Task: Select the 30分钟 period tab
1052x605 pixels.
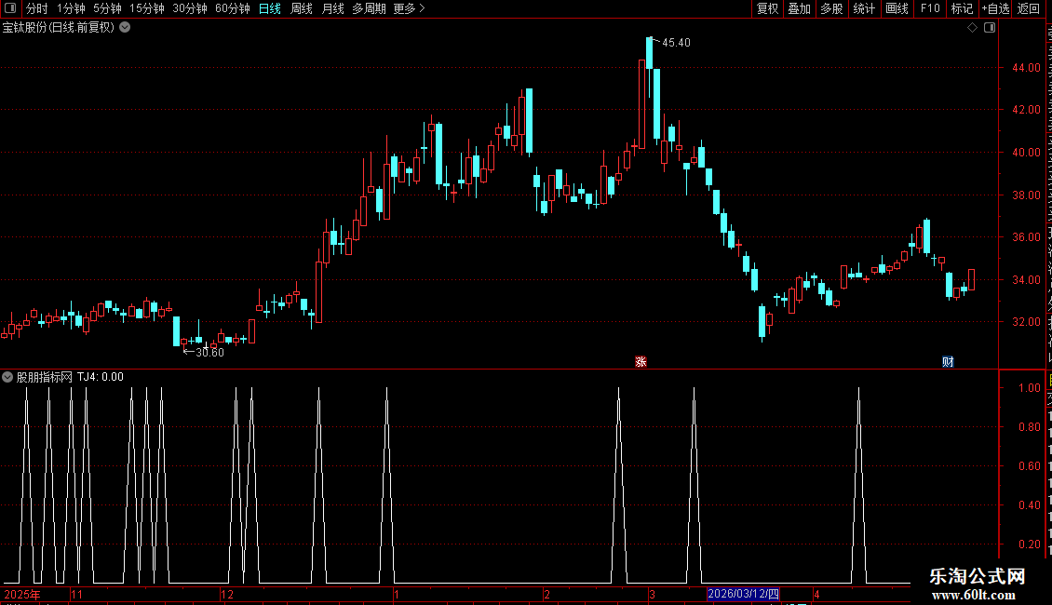Action: [190, 8]
